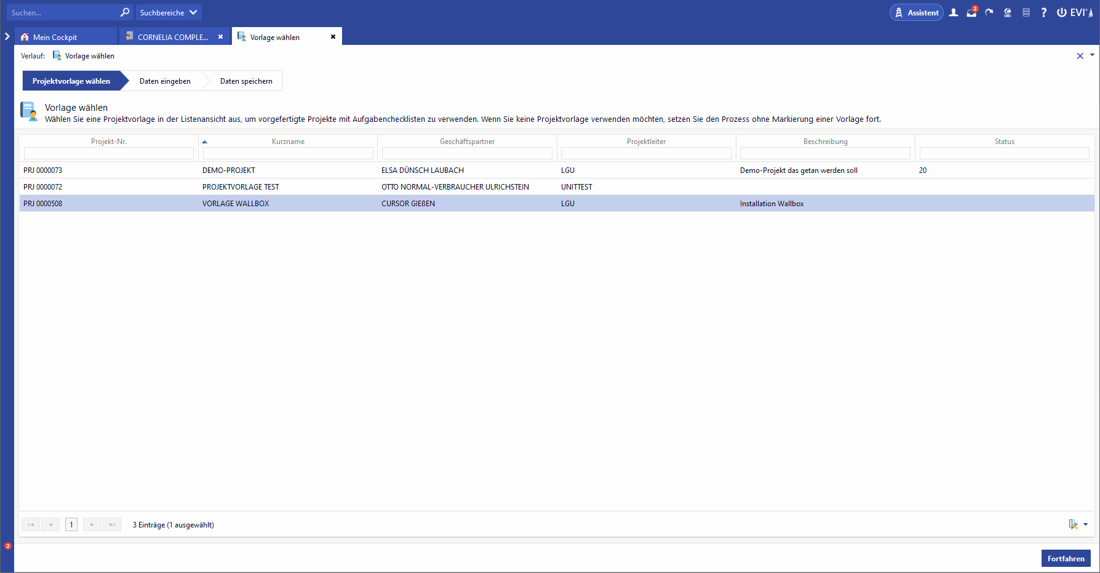Screen dimensions: 1100x573
Task: Click the Excel export icon
Action: [1073, 524]
